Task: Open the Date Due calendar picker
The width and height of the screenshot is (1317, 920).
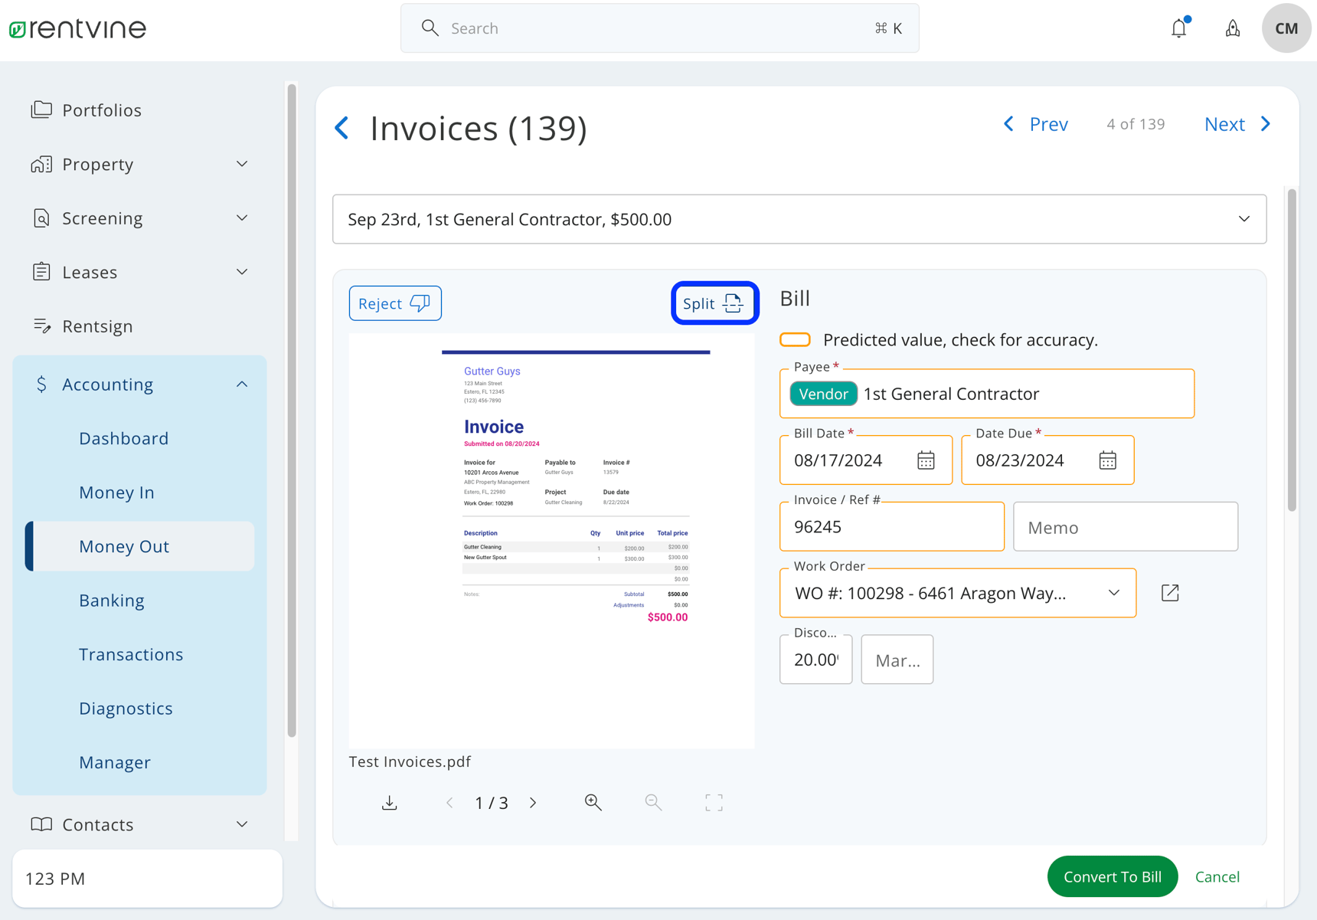Action: pos(1107,460)
